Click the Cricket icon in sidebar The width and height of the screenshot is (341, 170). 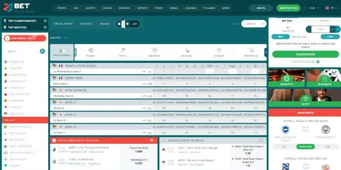coord(6,107)
